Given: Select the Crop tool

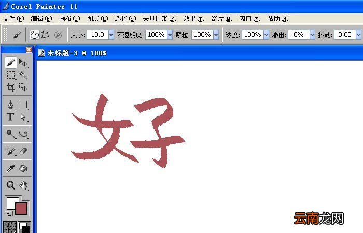Looking at the screenshot, I should pos(11,88).
